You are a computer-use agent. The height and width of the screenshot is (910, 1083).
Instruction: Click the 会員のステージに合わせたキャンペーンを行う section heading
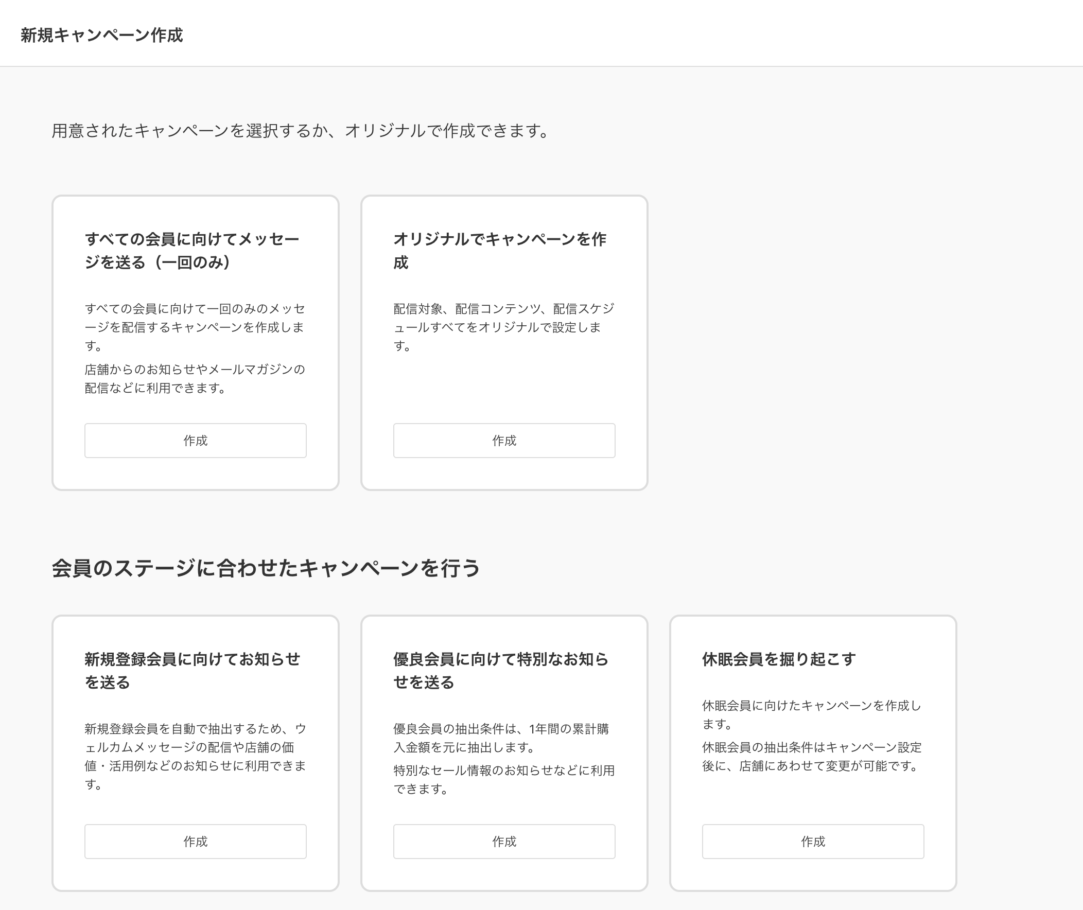266,568
